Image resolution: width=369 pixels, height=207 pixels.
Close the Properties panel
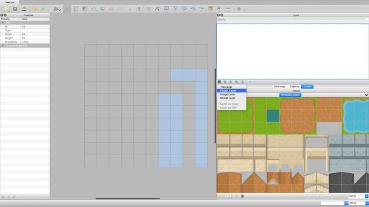(x=2, y=15)
